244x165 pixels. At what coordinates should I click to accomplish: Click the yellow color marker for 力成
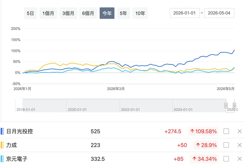click(2, 145)
